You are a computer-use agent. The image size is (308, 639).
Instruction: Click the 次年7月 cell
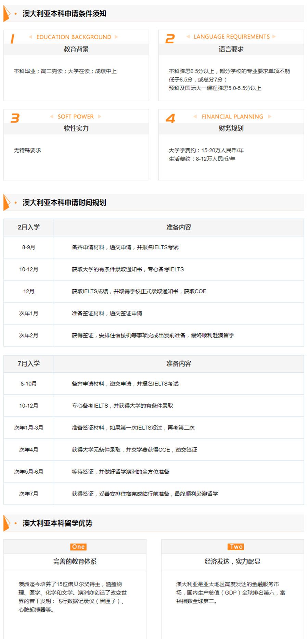pyautogui.click(x=29, y=494)
